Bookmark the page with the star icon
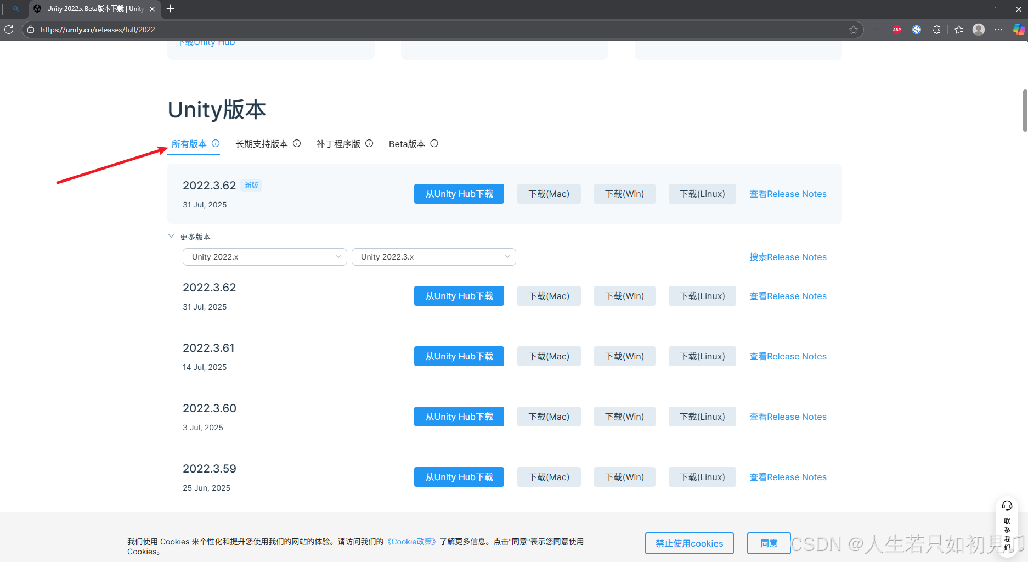The width and height of the screenshot is (1028, 562). 854,30
